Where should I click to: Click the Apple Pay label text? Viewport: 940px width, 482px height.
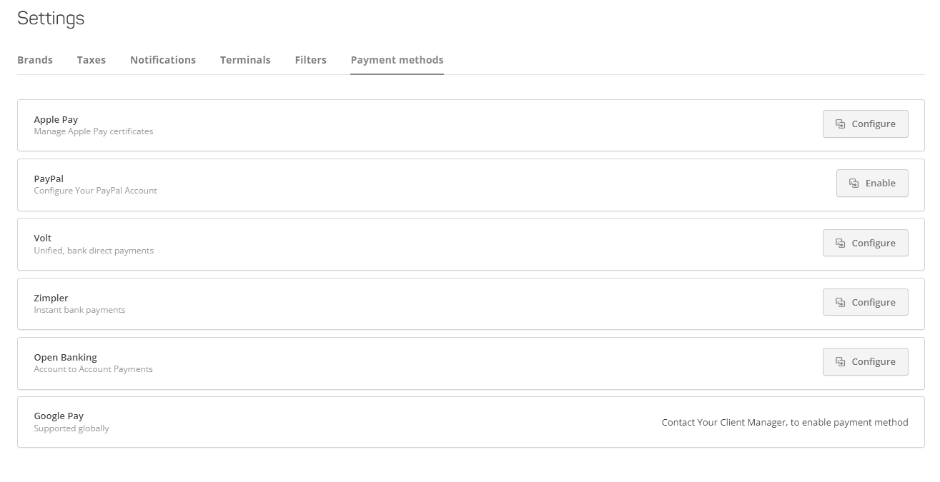pyautogui.click(x=56, y=119)
